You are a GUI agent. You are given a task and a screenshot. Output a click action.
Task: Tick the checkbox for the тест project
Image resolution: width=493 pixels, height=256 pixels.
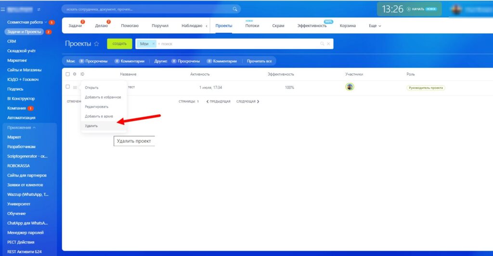coord(67,87)
